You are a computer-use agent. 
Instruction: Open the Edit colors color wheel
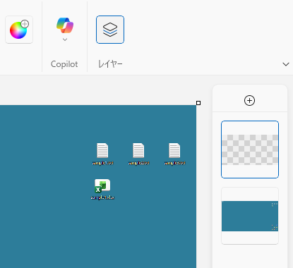[x=19, y=30]
